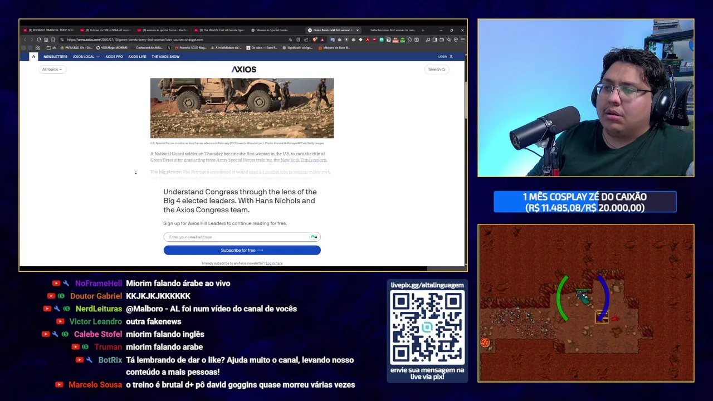
Task: Open the Brave Shields lion icon
Action: point(315,40)
